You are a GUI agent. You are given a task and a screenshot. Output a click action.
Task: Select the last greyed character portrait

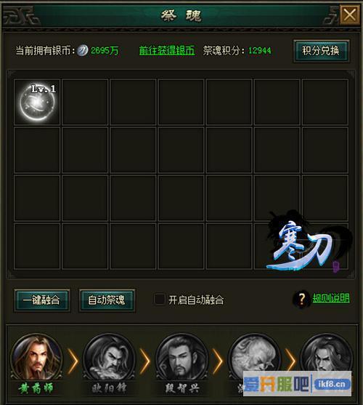[x=327, y=354]
